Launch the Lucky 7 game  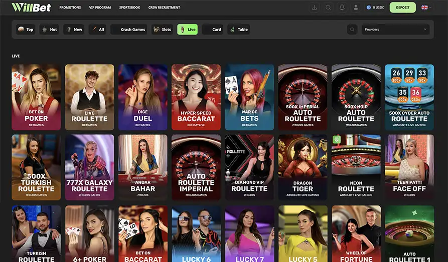pos(249,234)
